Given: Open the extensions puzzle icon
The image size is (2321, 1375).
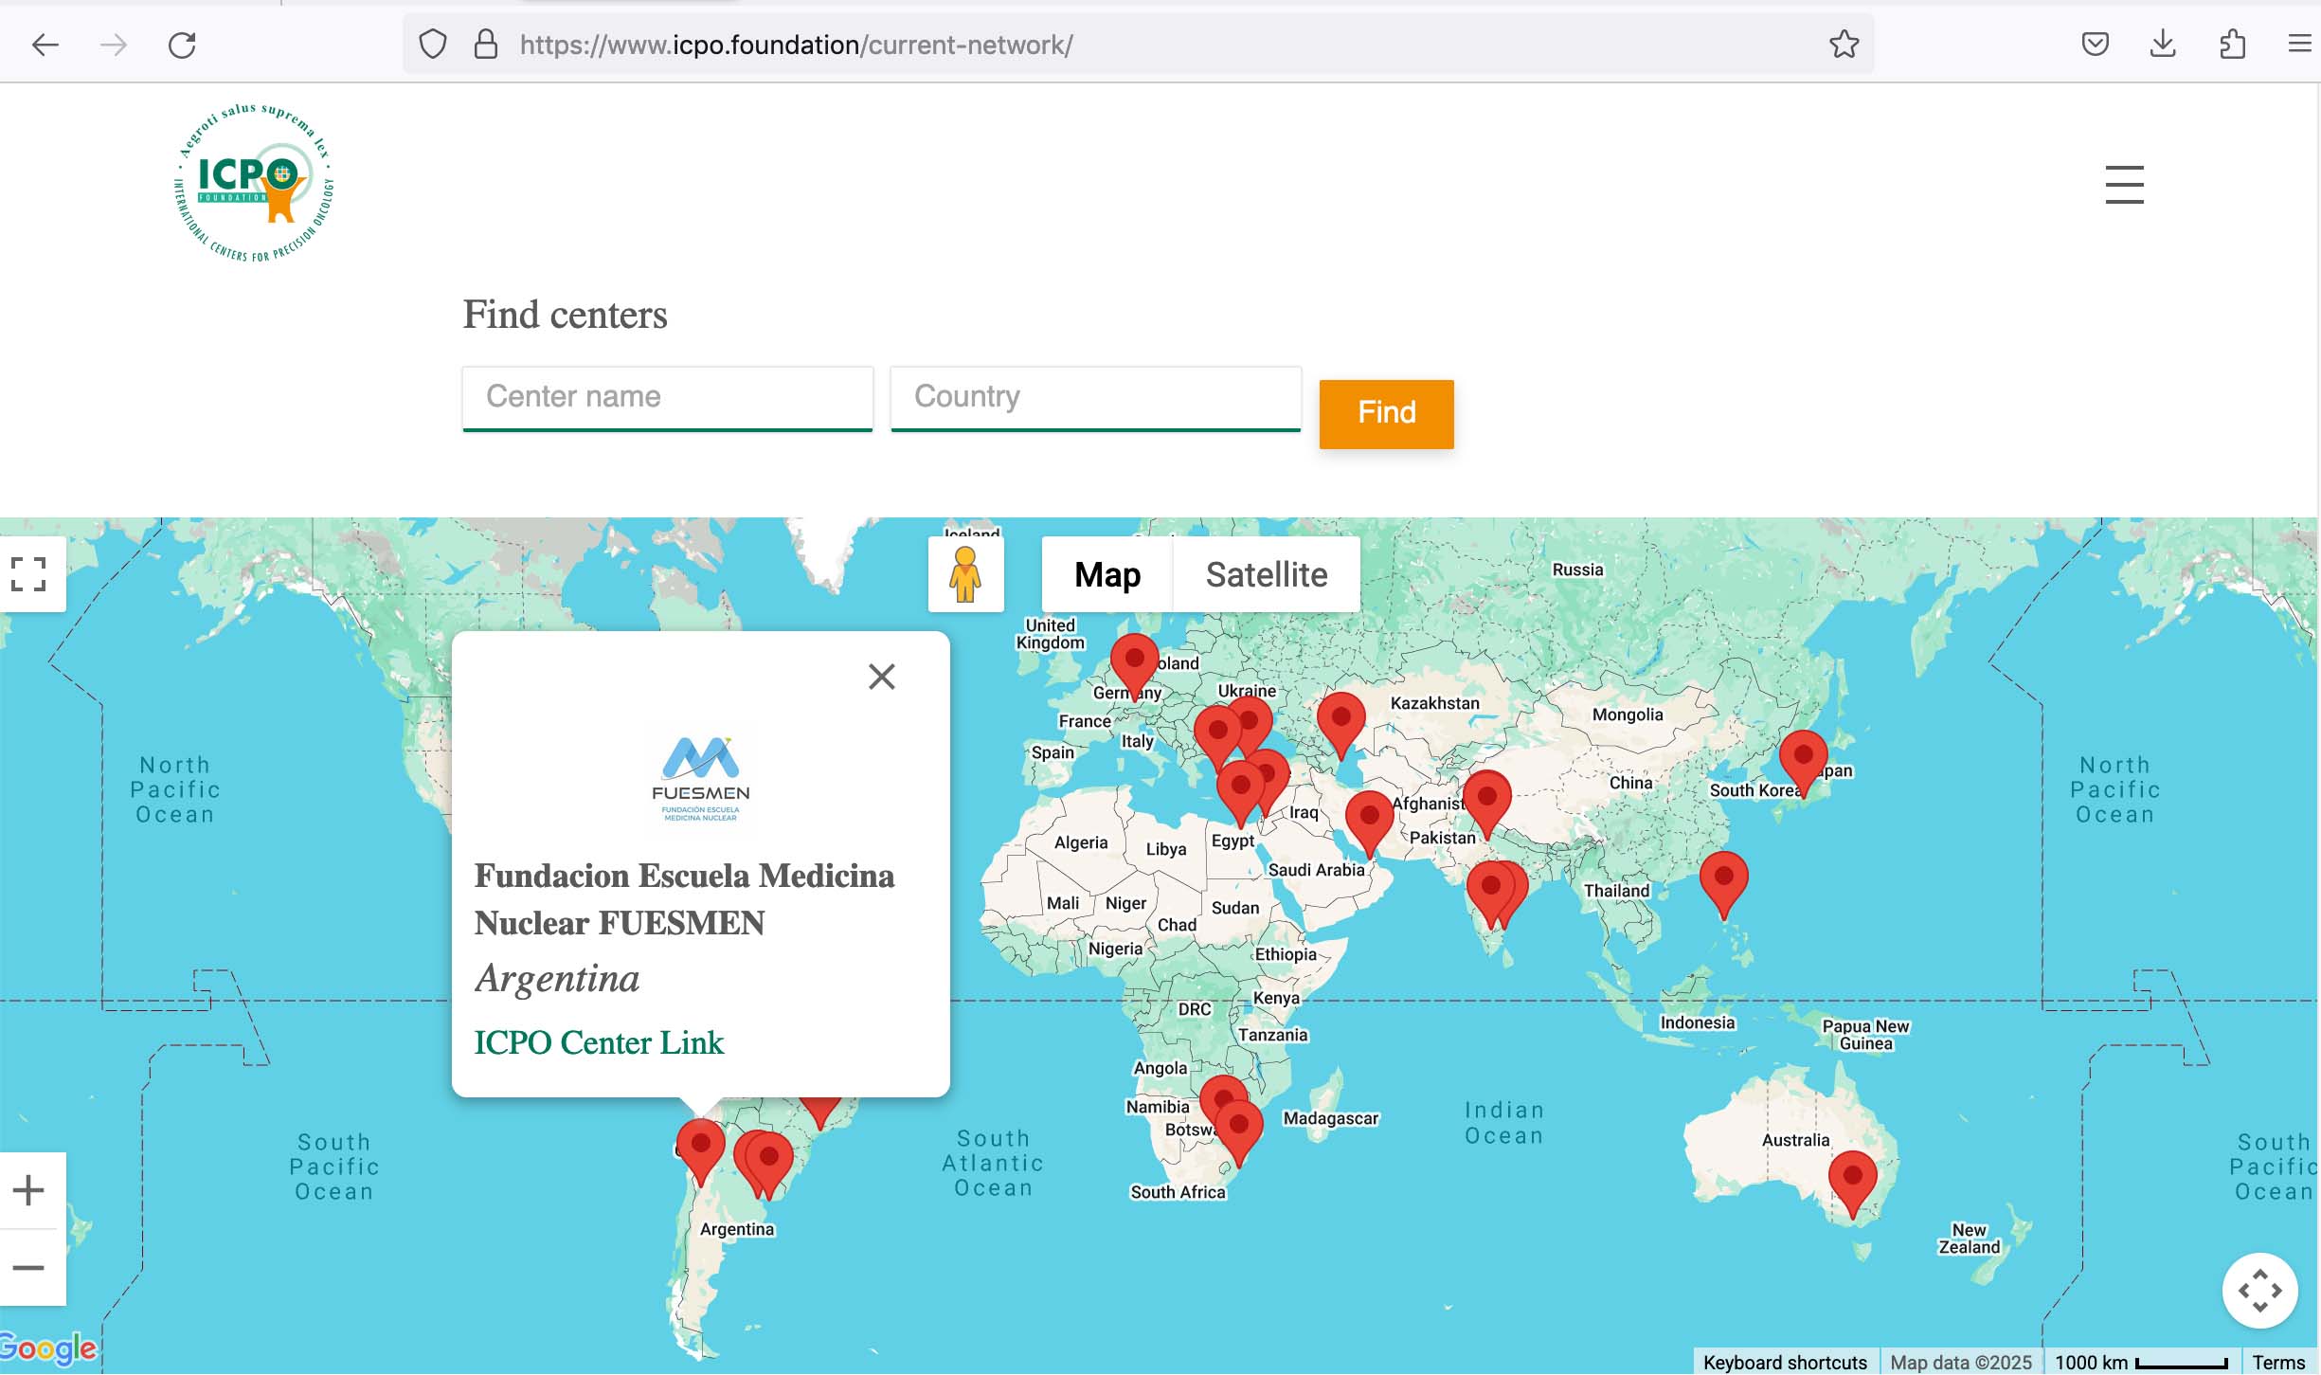Looking at the screenshot, I should [2232, 45].
